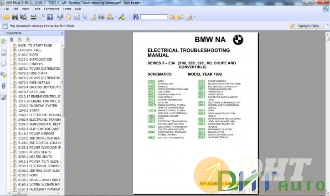Click the pen with green check icon
The width and height of the screenshot is (330, 196).
(x=122, y=17)
